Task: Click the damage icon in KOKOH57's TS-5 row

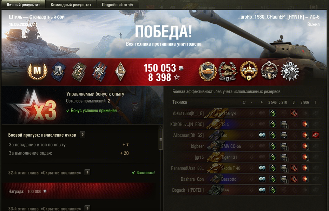Action: coord(305,124)
